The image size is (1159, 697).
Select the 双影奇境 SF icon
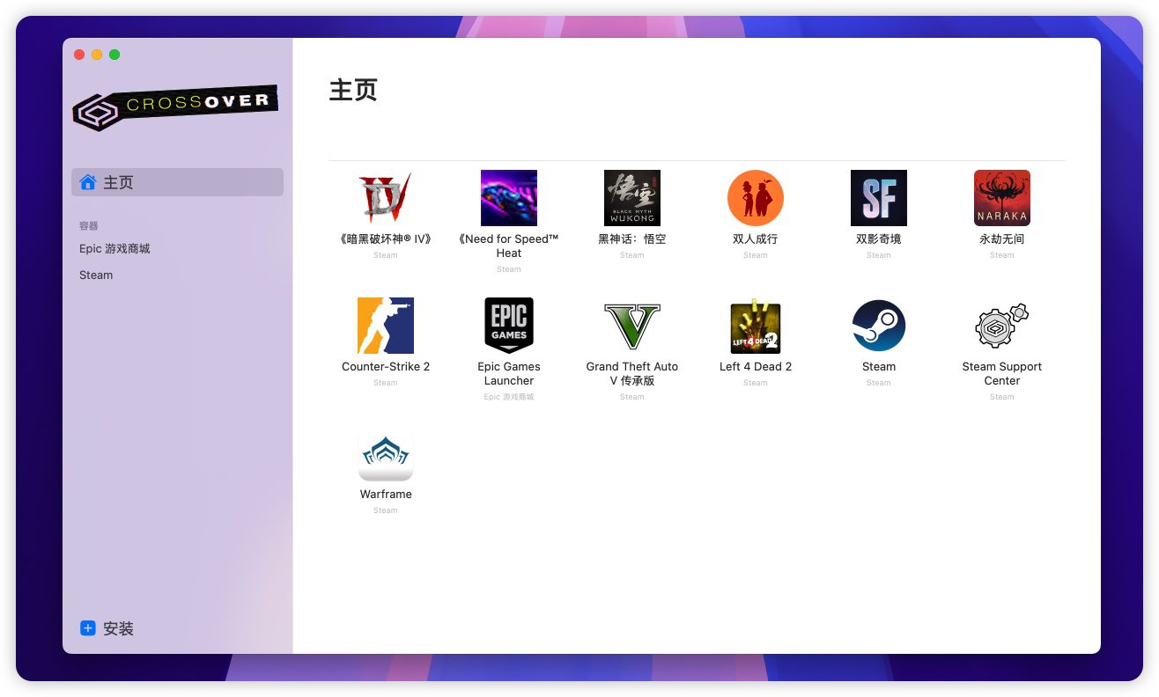pyautogui.click(x=879, y=198)
